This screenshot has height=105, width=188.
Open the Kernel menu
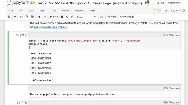pos(65,10)
